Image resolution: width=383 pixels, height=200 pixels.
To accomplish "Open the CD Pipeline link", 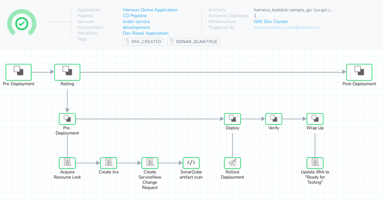I will click(135, 16).
